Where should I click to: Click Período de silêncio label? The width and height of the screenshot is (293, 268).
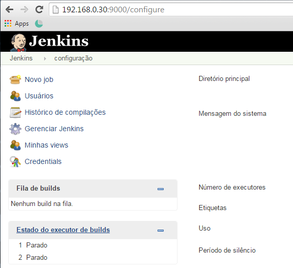(x=227, y=250)
